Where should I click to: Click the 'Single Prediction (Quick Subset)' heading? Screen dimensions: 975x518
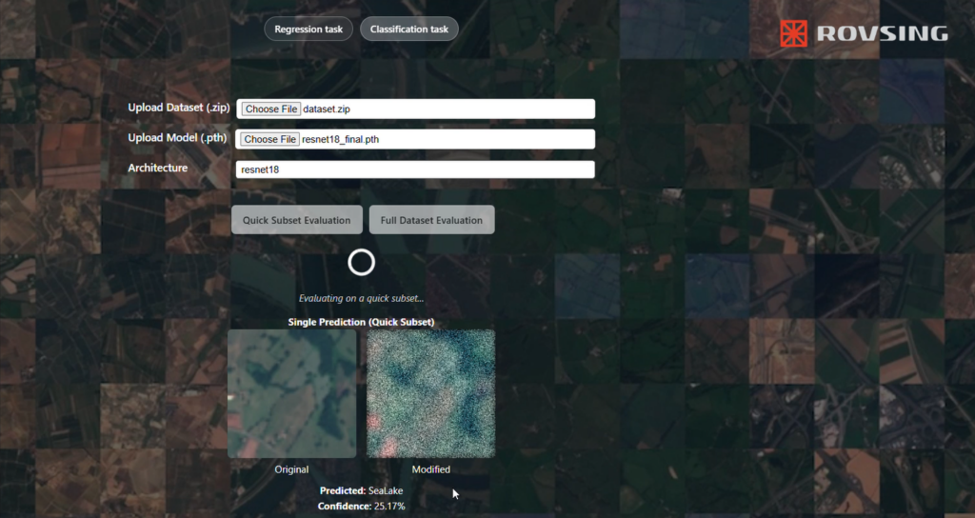(361, 322)
